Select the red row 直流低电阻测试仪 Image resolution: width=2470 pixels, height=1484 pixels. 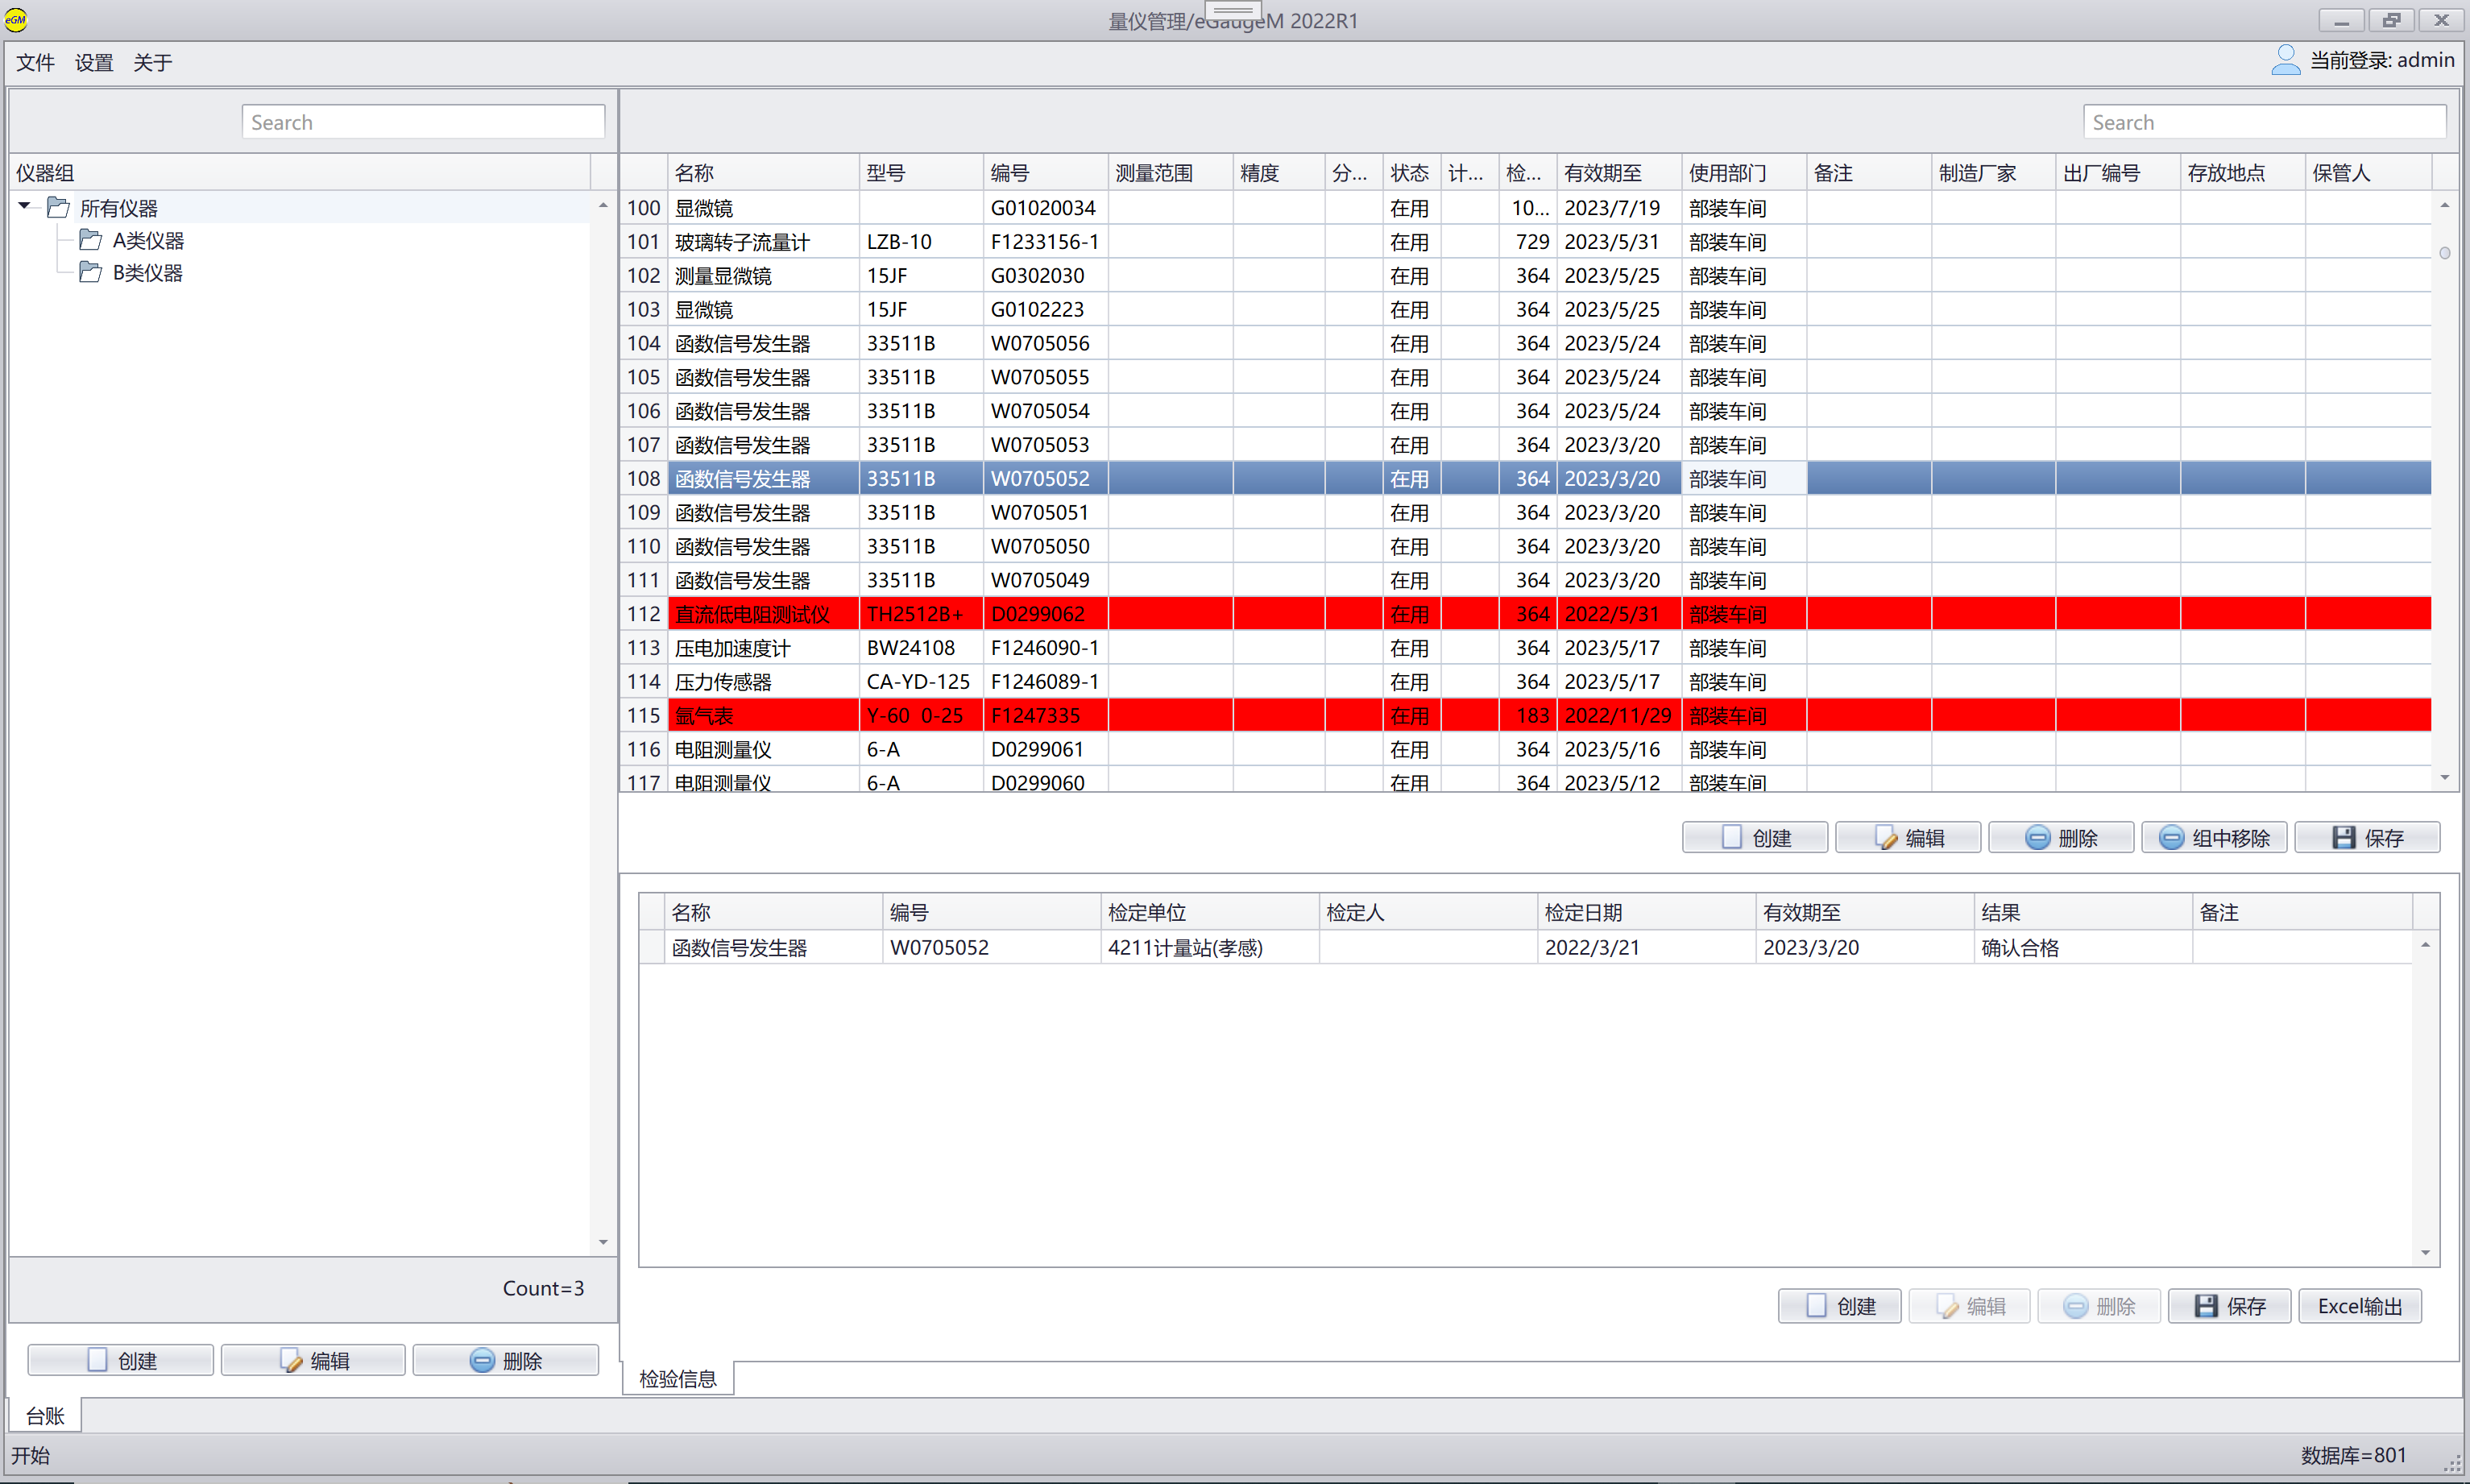point(752,614)
